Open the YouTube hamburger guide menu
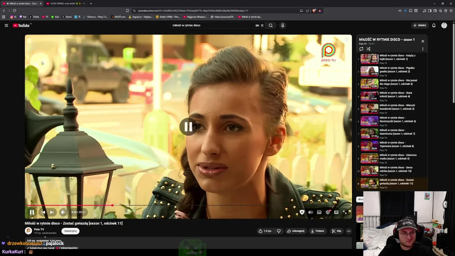 [x=6, y=25]
